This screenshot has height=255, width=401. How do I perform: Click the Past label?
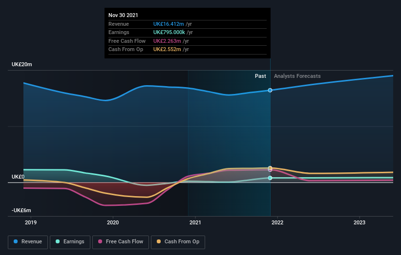(260, 76)
